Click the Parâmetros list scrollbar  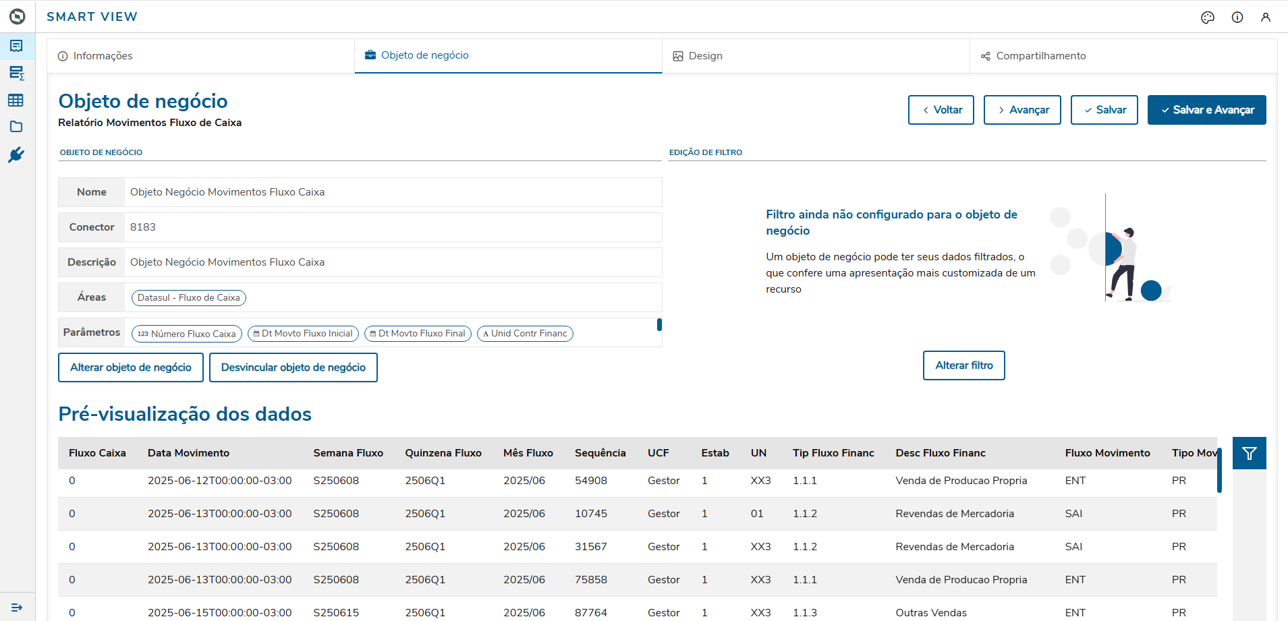(659, 325)
